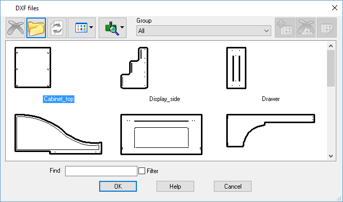The image size is (343, 202).
Task: Click the add group icon
Action: point(285,28)
